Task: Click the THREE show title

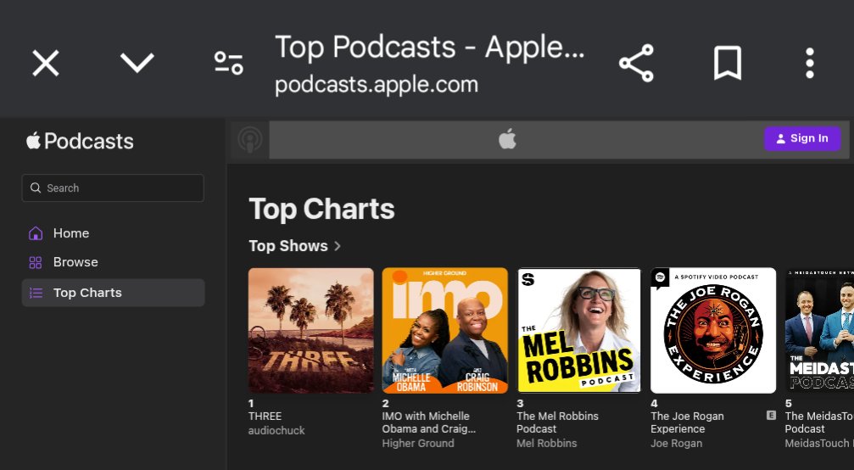Action: point(265,416)
